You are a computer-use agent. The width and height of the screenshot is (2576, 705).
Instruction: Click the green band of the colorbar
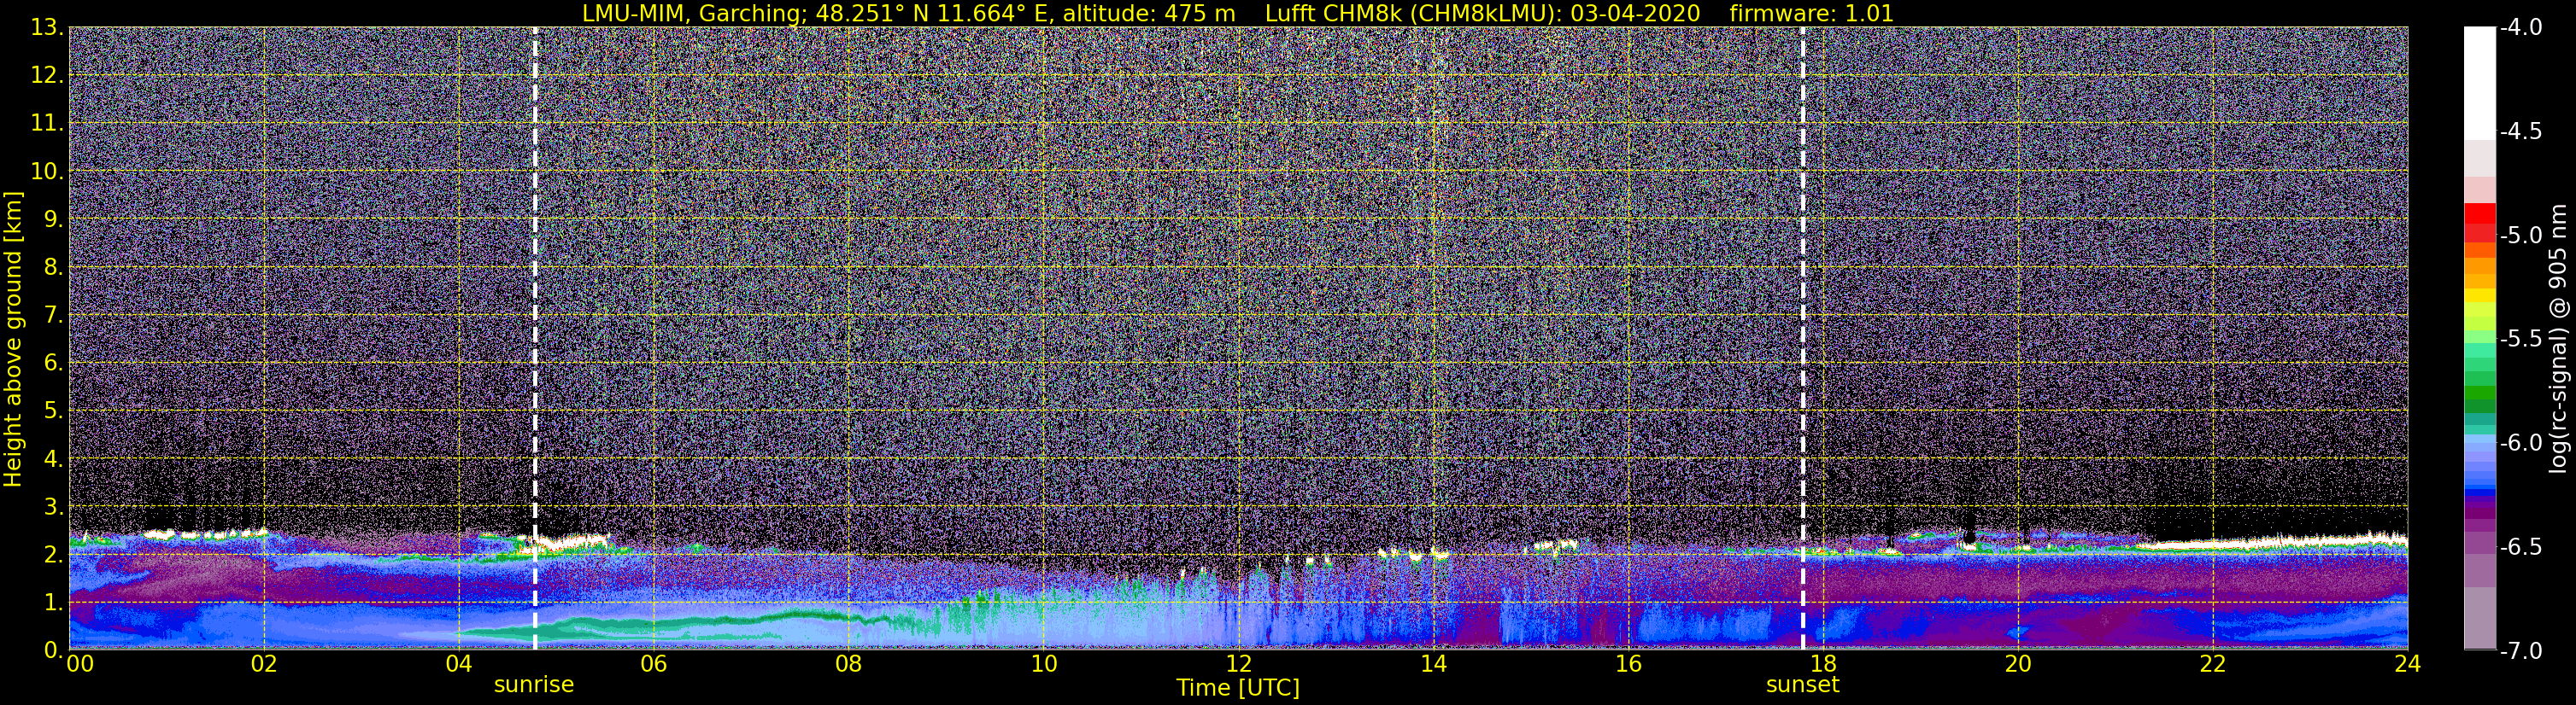[x=2479, y=393]
